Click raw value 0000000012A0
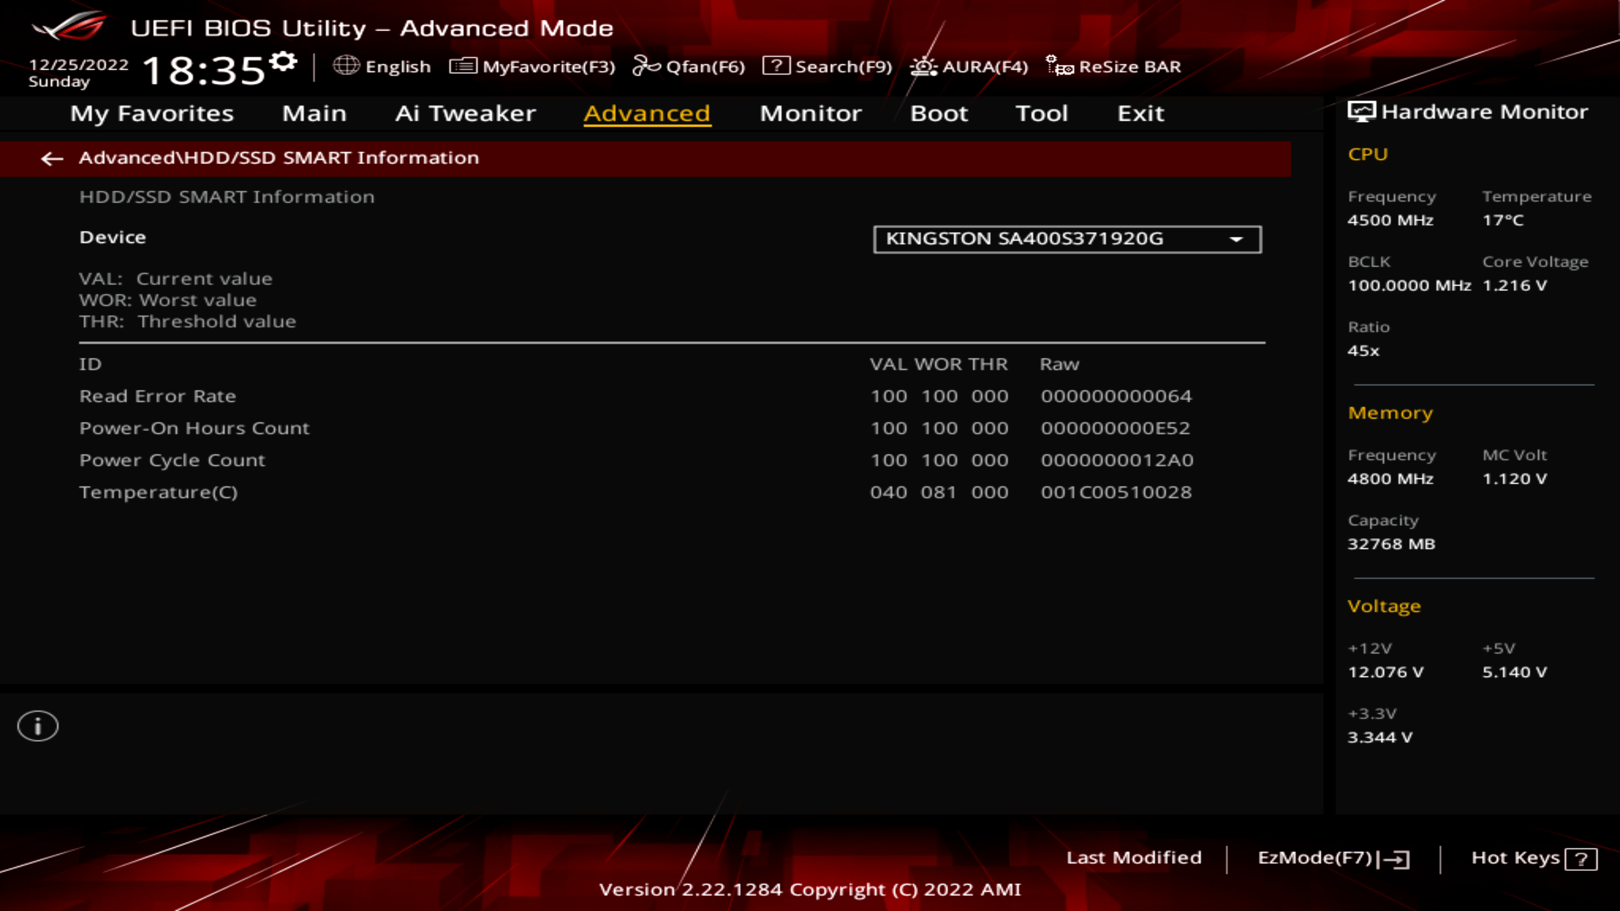Viewport: 1620px width, 911px height. pyautogui.click(x=1117, y=460)
